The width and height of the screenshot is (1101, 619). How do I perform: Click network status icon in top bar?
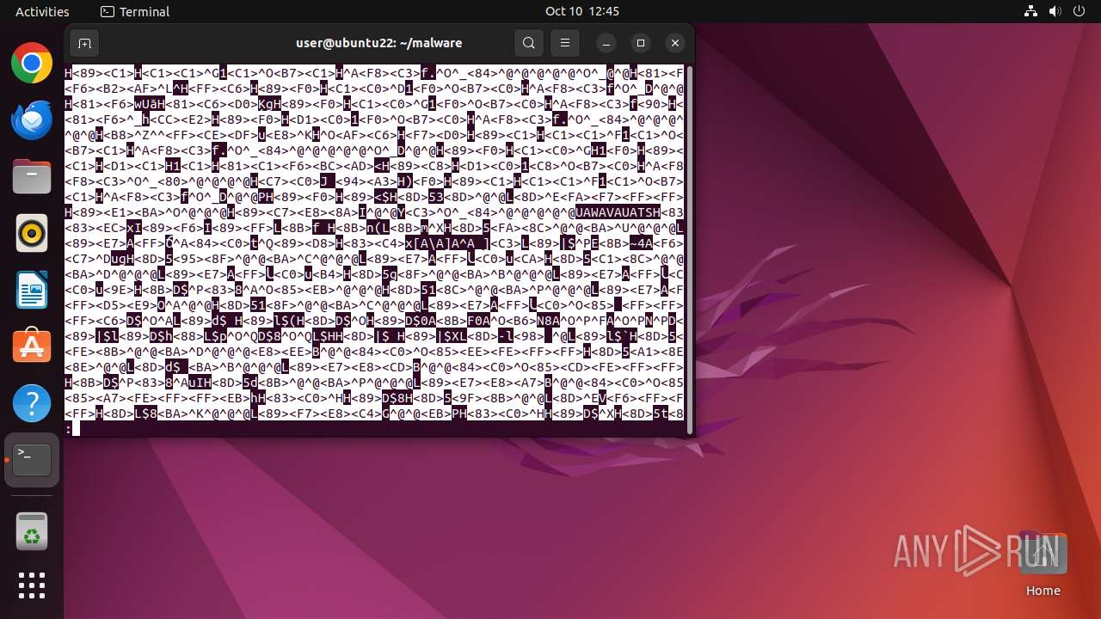[1031, 11]
